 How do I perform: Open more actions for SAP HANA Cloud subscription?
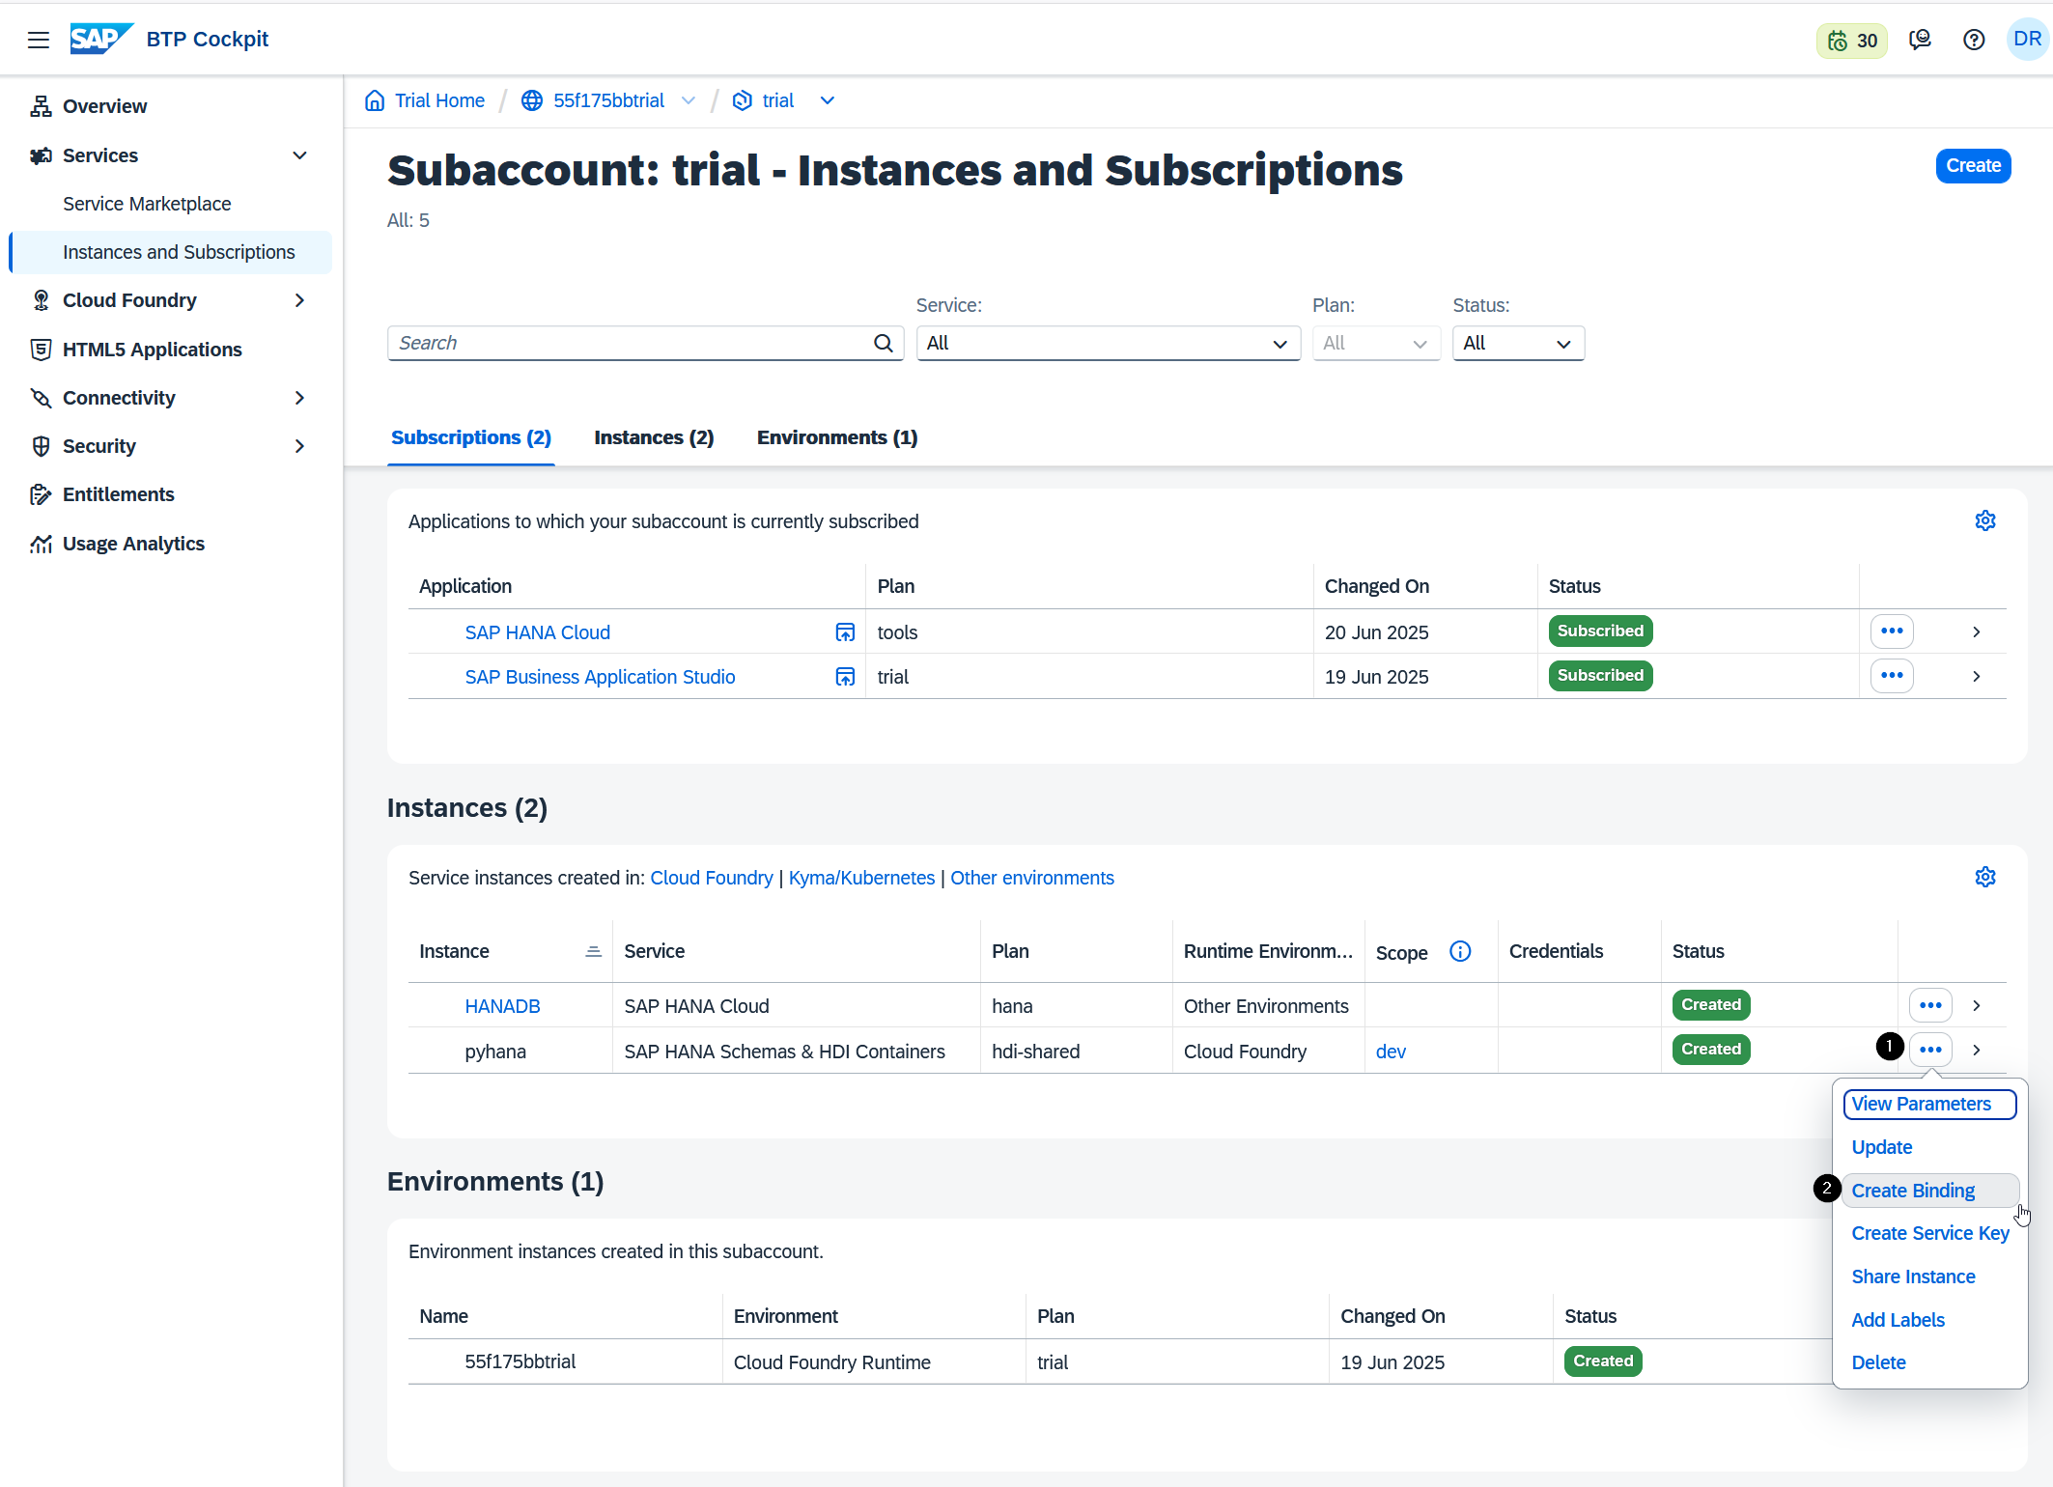point(1891,631)
